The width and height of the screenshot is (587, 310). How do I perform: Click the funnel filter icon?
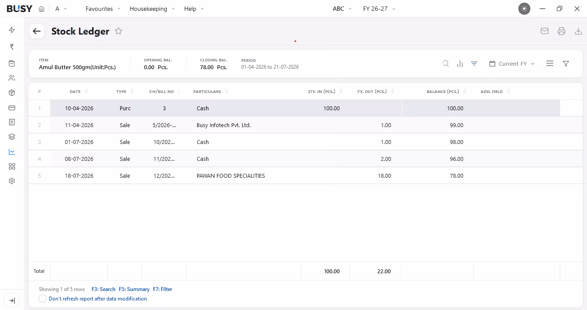[566, 64]
